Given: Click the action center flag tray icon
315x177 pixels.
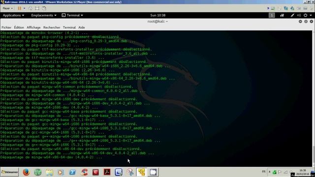Looking at the screenshot, I should pos(280,172).
